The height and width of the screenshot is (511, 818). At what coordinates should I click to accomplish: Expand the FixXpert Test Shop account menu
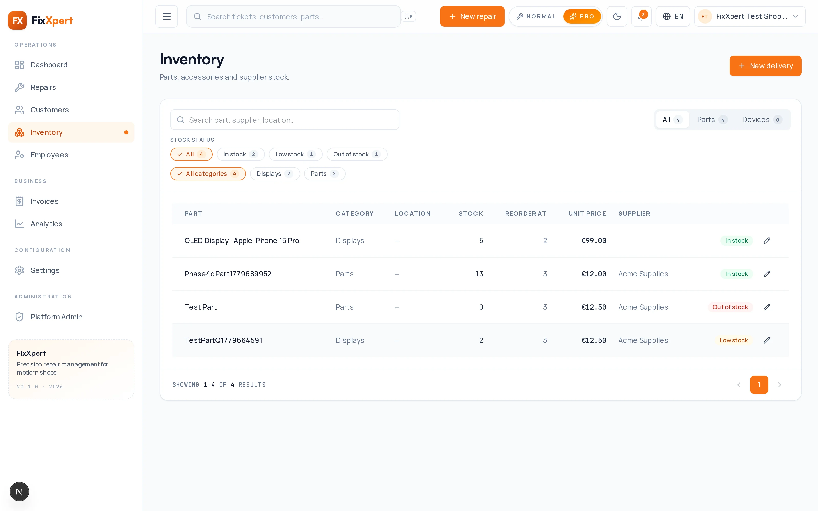(x=750, y=16)
